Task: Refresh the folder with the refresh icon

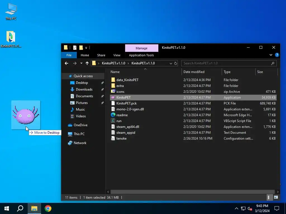Action: coord(175,63)
